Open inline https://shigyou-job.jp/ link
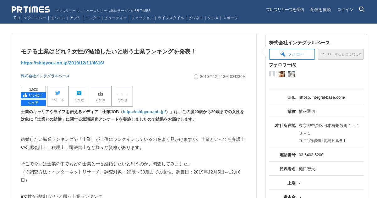Image resolution: width=377 pixels, height=198 pixels. 144,112
